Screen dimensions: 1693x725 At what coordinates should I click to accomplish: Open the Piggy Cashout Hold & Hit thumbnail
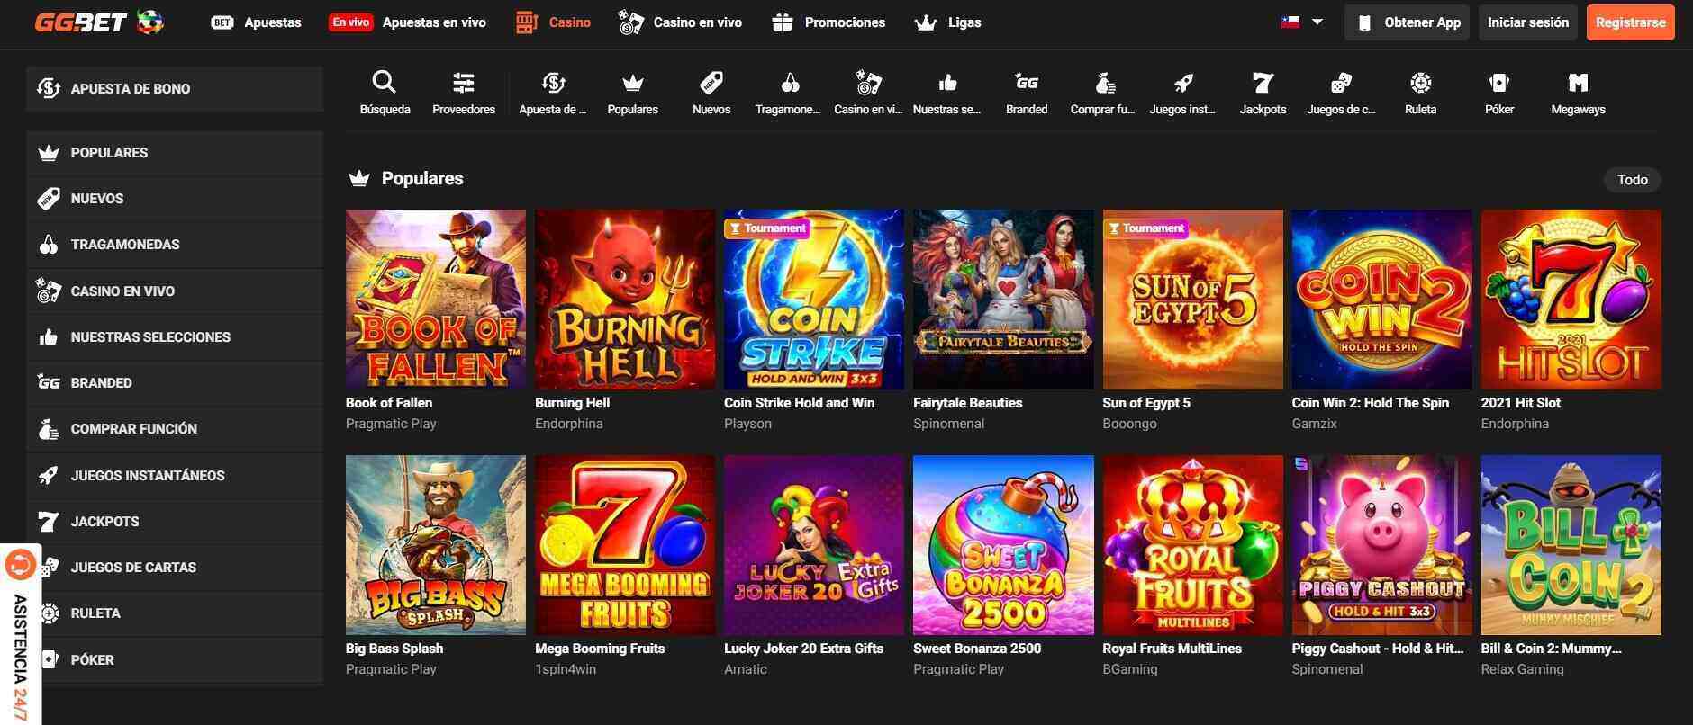tap(1382, 545)
